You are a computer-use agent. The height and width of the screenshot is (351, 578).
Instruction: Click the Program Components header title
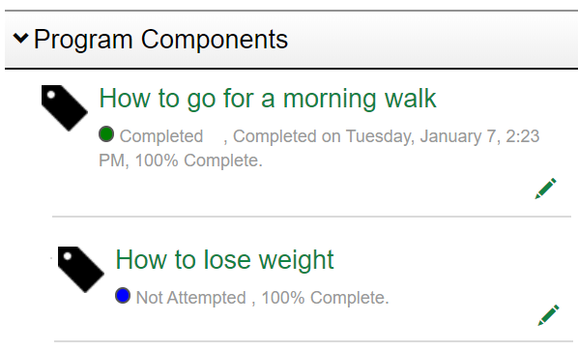click(x=160, y=39)
